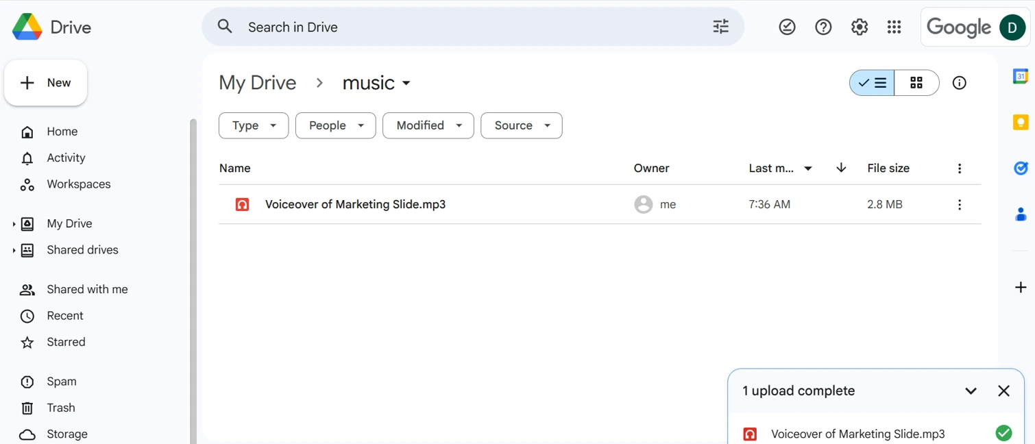Open Google Calendar in the side panel
Viewport: 1035px width, 444px height.
1020,76
